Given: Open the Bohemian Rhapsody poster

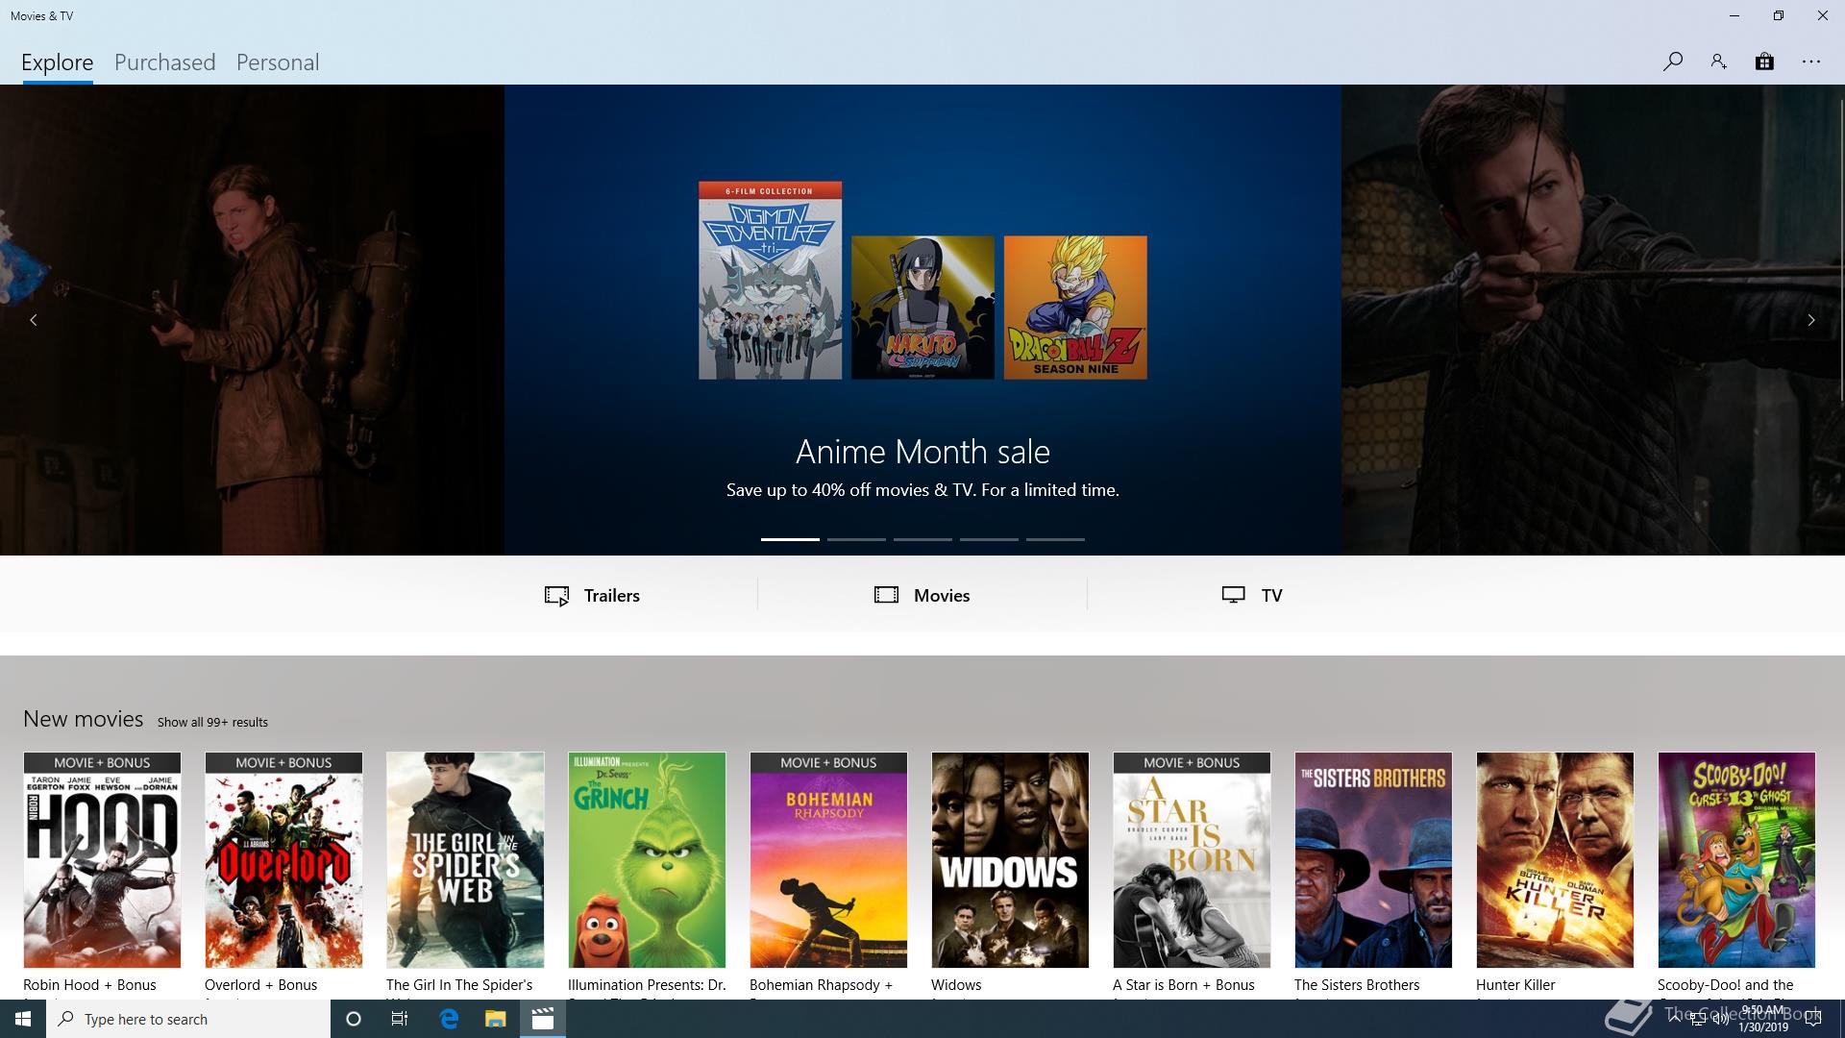Looking at the screenshot, I should coord(828,860).
